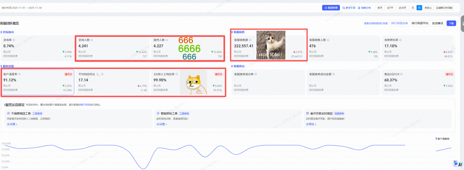
Task: Select 全店情况 comparison option
Action: click(x=437, y=23)
